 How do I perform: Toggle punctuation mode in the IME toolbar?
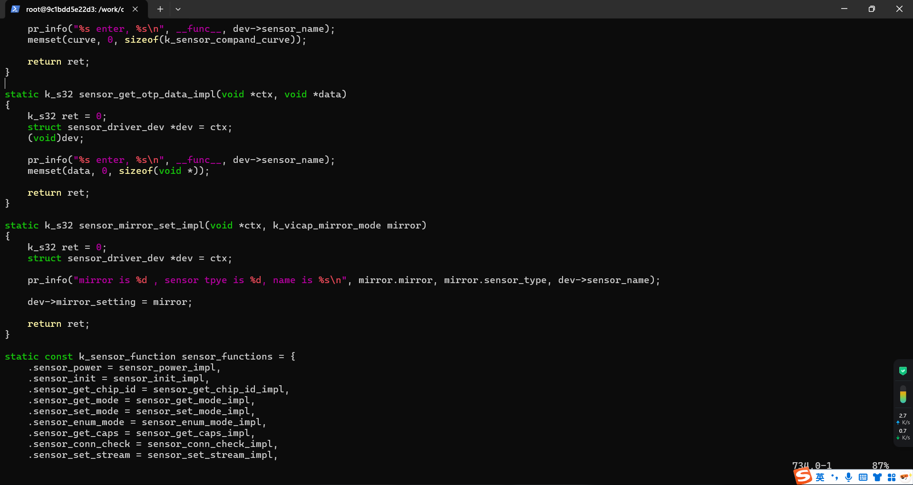click(835, 477)
